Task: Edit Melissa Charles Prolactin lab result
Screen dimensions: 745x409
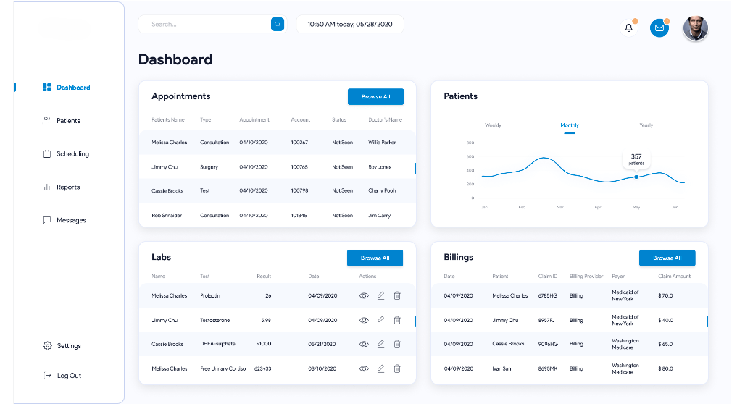Action: tap(380, 295)
